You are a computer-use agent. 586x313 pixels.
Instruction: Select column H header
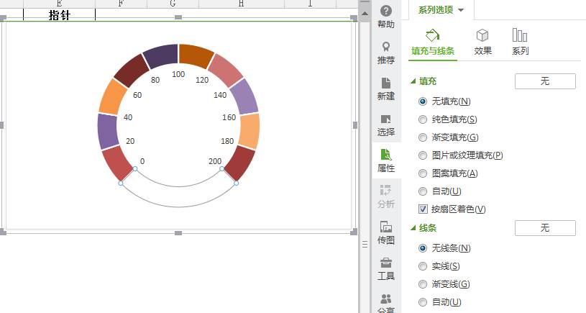(242, 4)
